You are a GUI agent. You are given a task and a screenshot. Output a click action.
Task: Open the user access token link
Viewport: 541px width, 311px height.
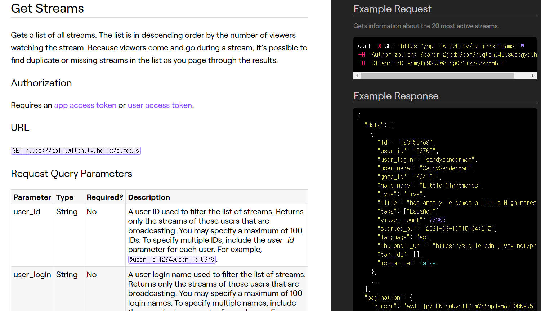pos(160,105)
